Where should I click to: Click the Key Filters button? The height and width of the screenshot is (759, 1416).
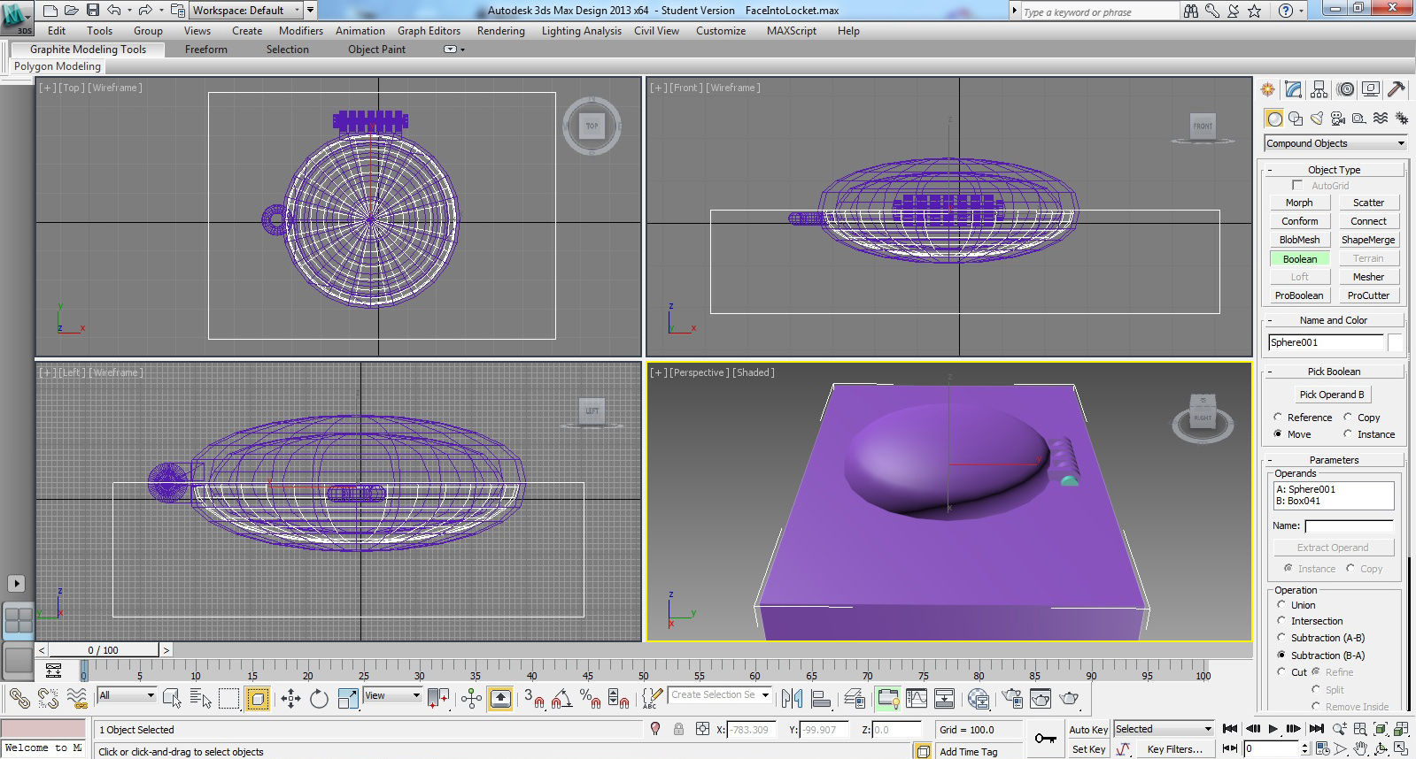tap(1175, 749)
